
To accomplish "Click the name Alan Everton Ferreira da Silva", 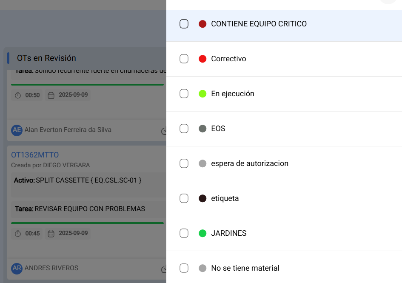I will coord(68,130).
